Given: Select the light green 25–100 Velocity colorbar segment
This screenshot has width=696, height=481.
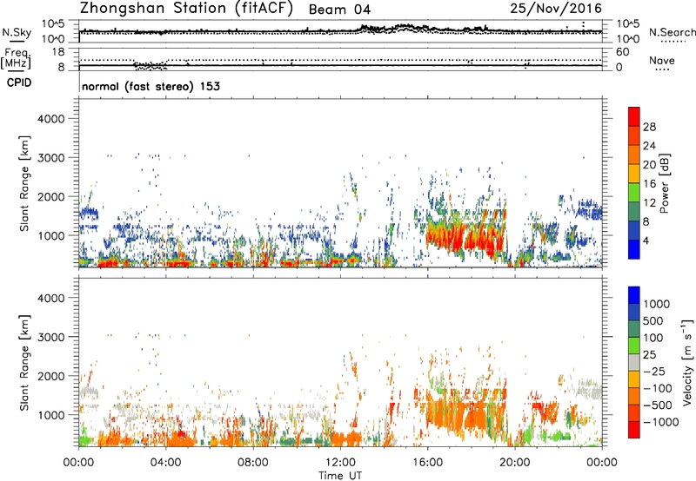Looking at the screenshot, I should [x=634, y=346].
